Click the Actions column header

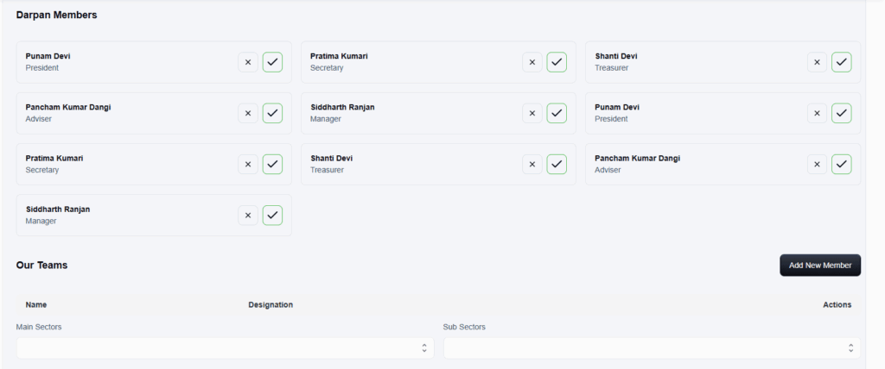[x=837, y=305]
